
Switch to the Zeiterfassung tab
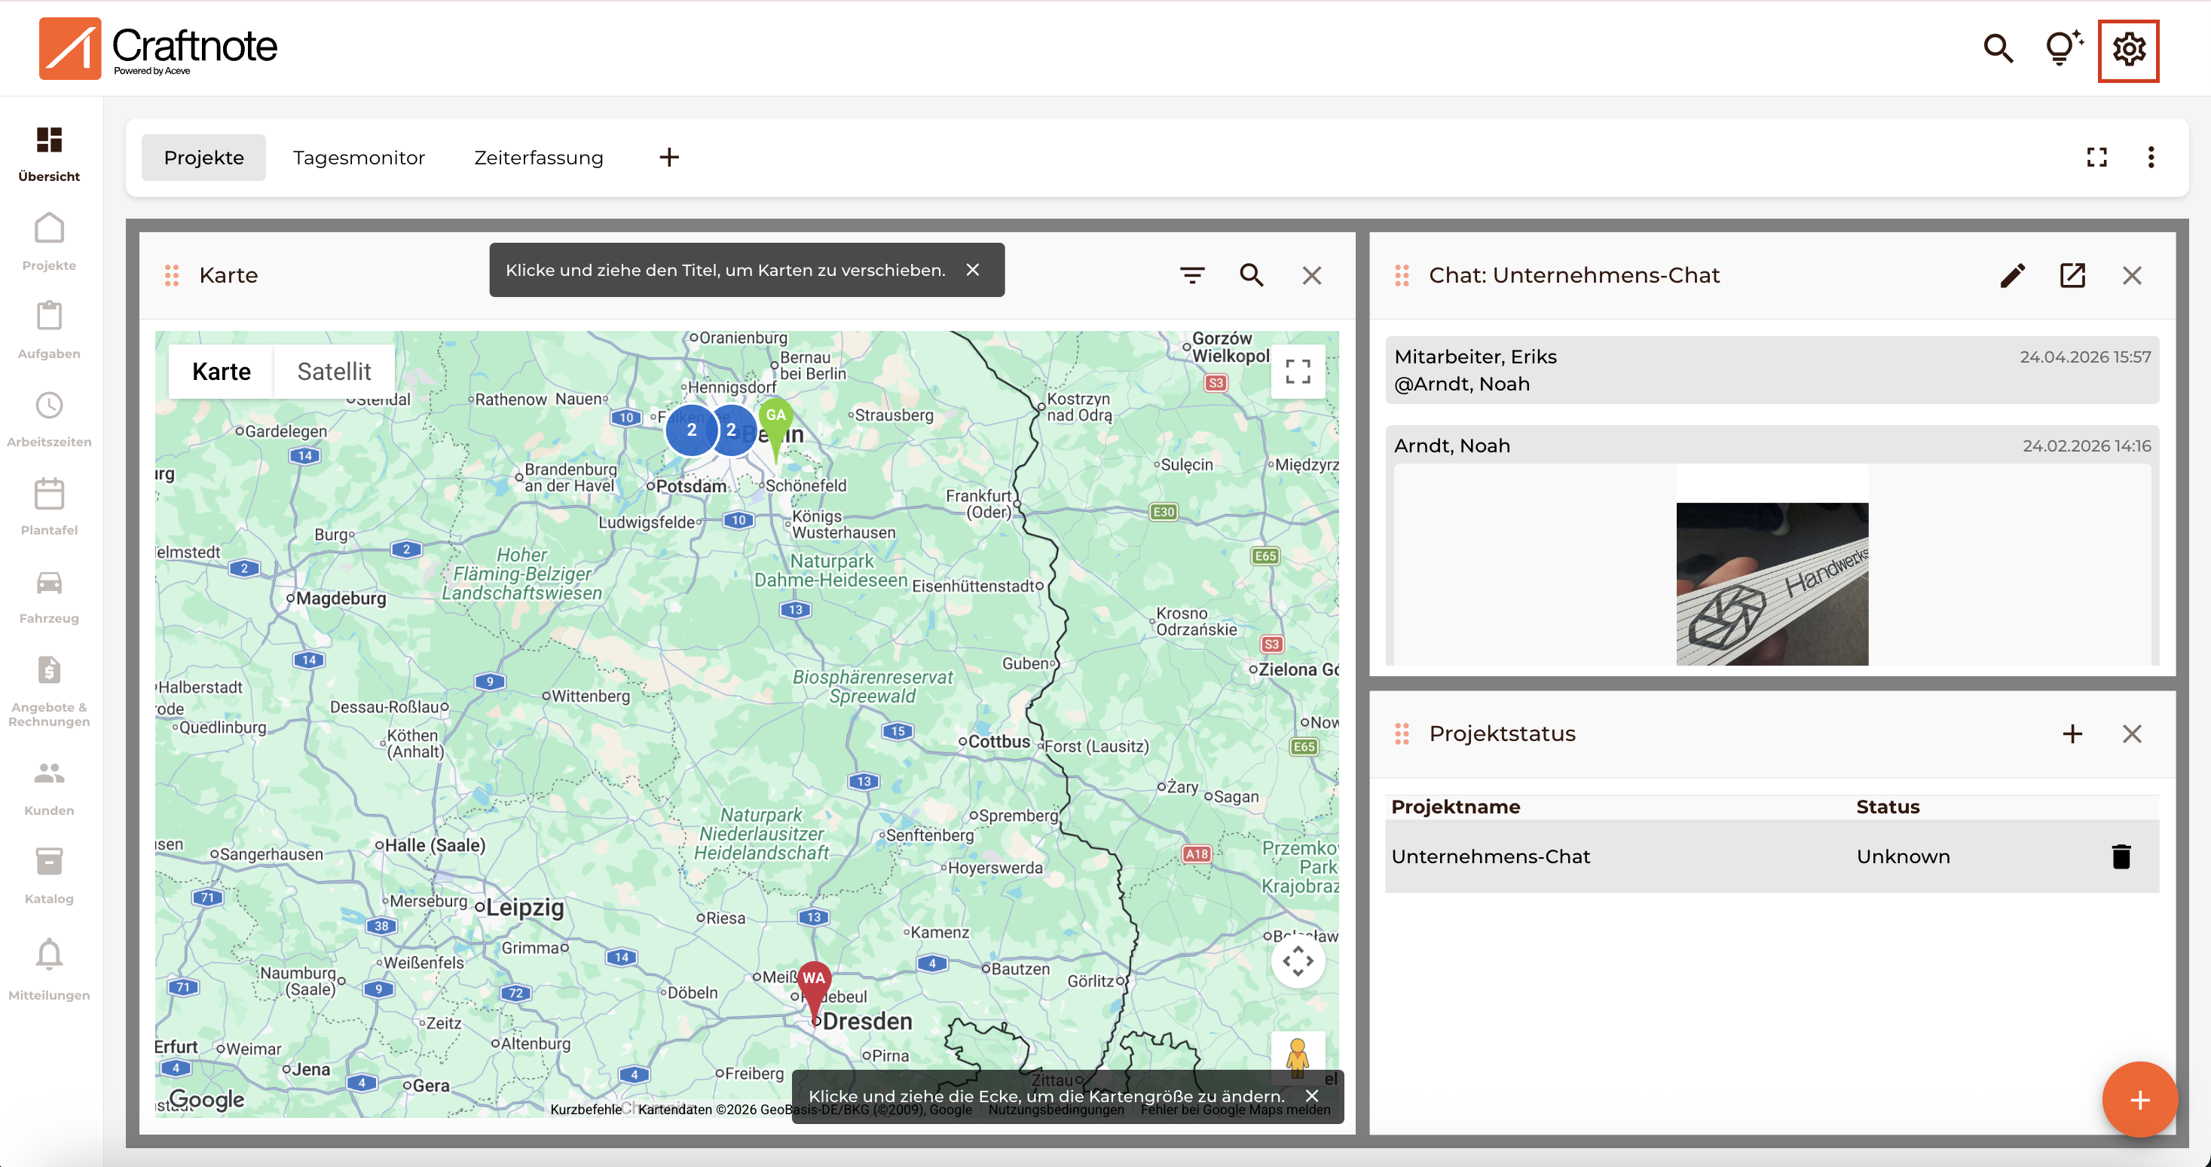coord(539,157)
